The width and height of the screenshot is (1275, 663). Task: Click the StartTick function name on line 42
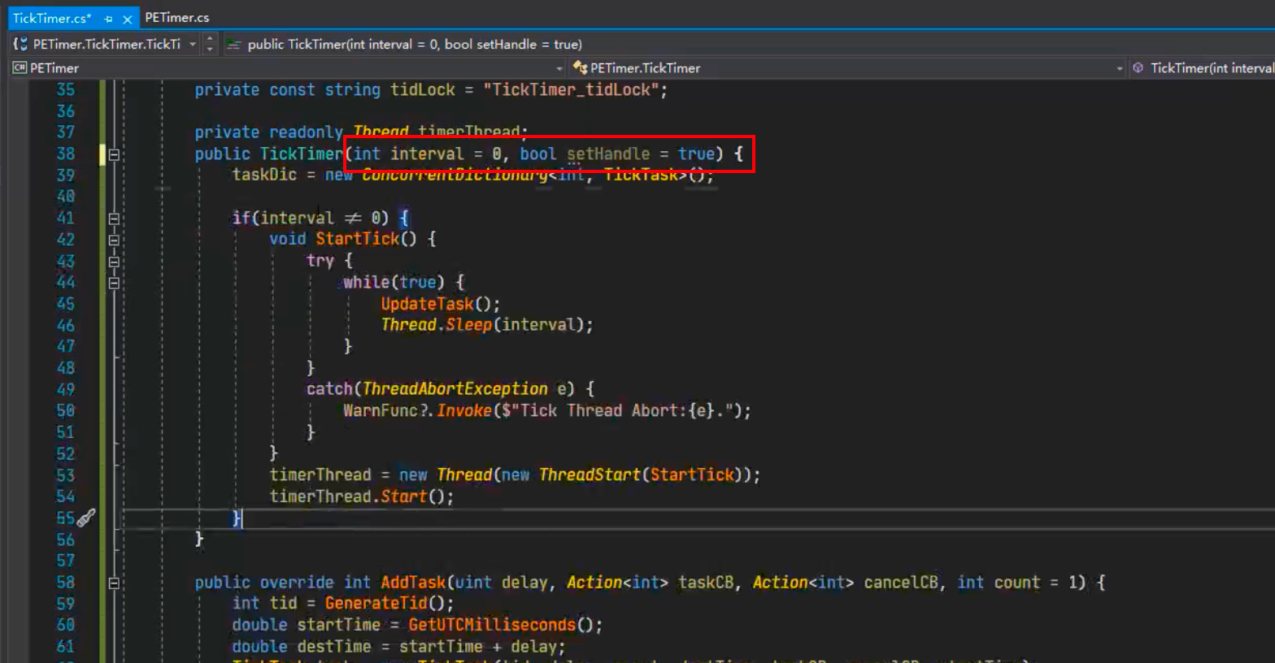click(357, 239)
